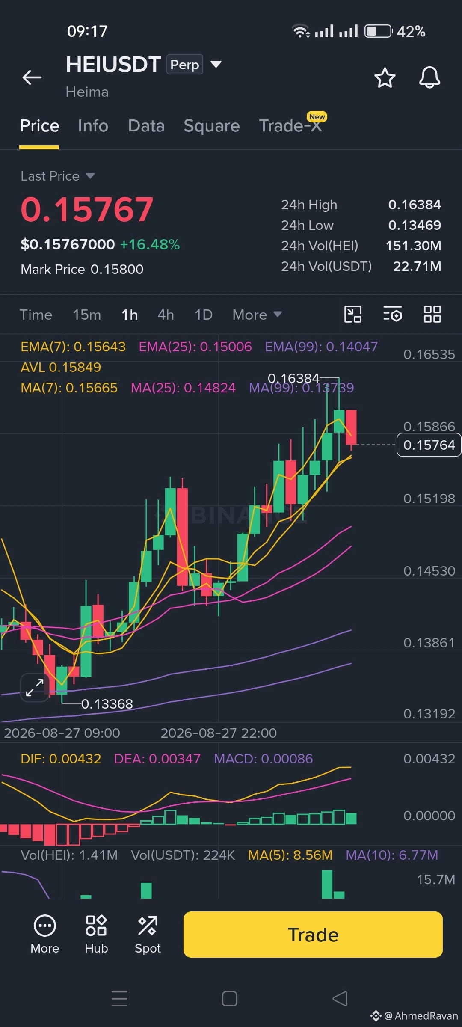
Task: Open the Hub shortcut
Action: click(96, 935)
